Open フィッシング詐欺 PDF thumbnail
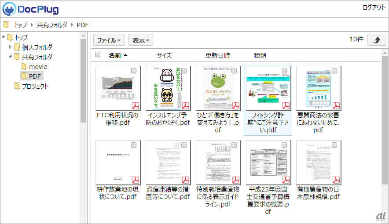The image size is (389, 224). click(x=268, y=88)
